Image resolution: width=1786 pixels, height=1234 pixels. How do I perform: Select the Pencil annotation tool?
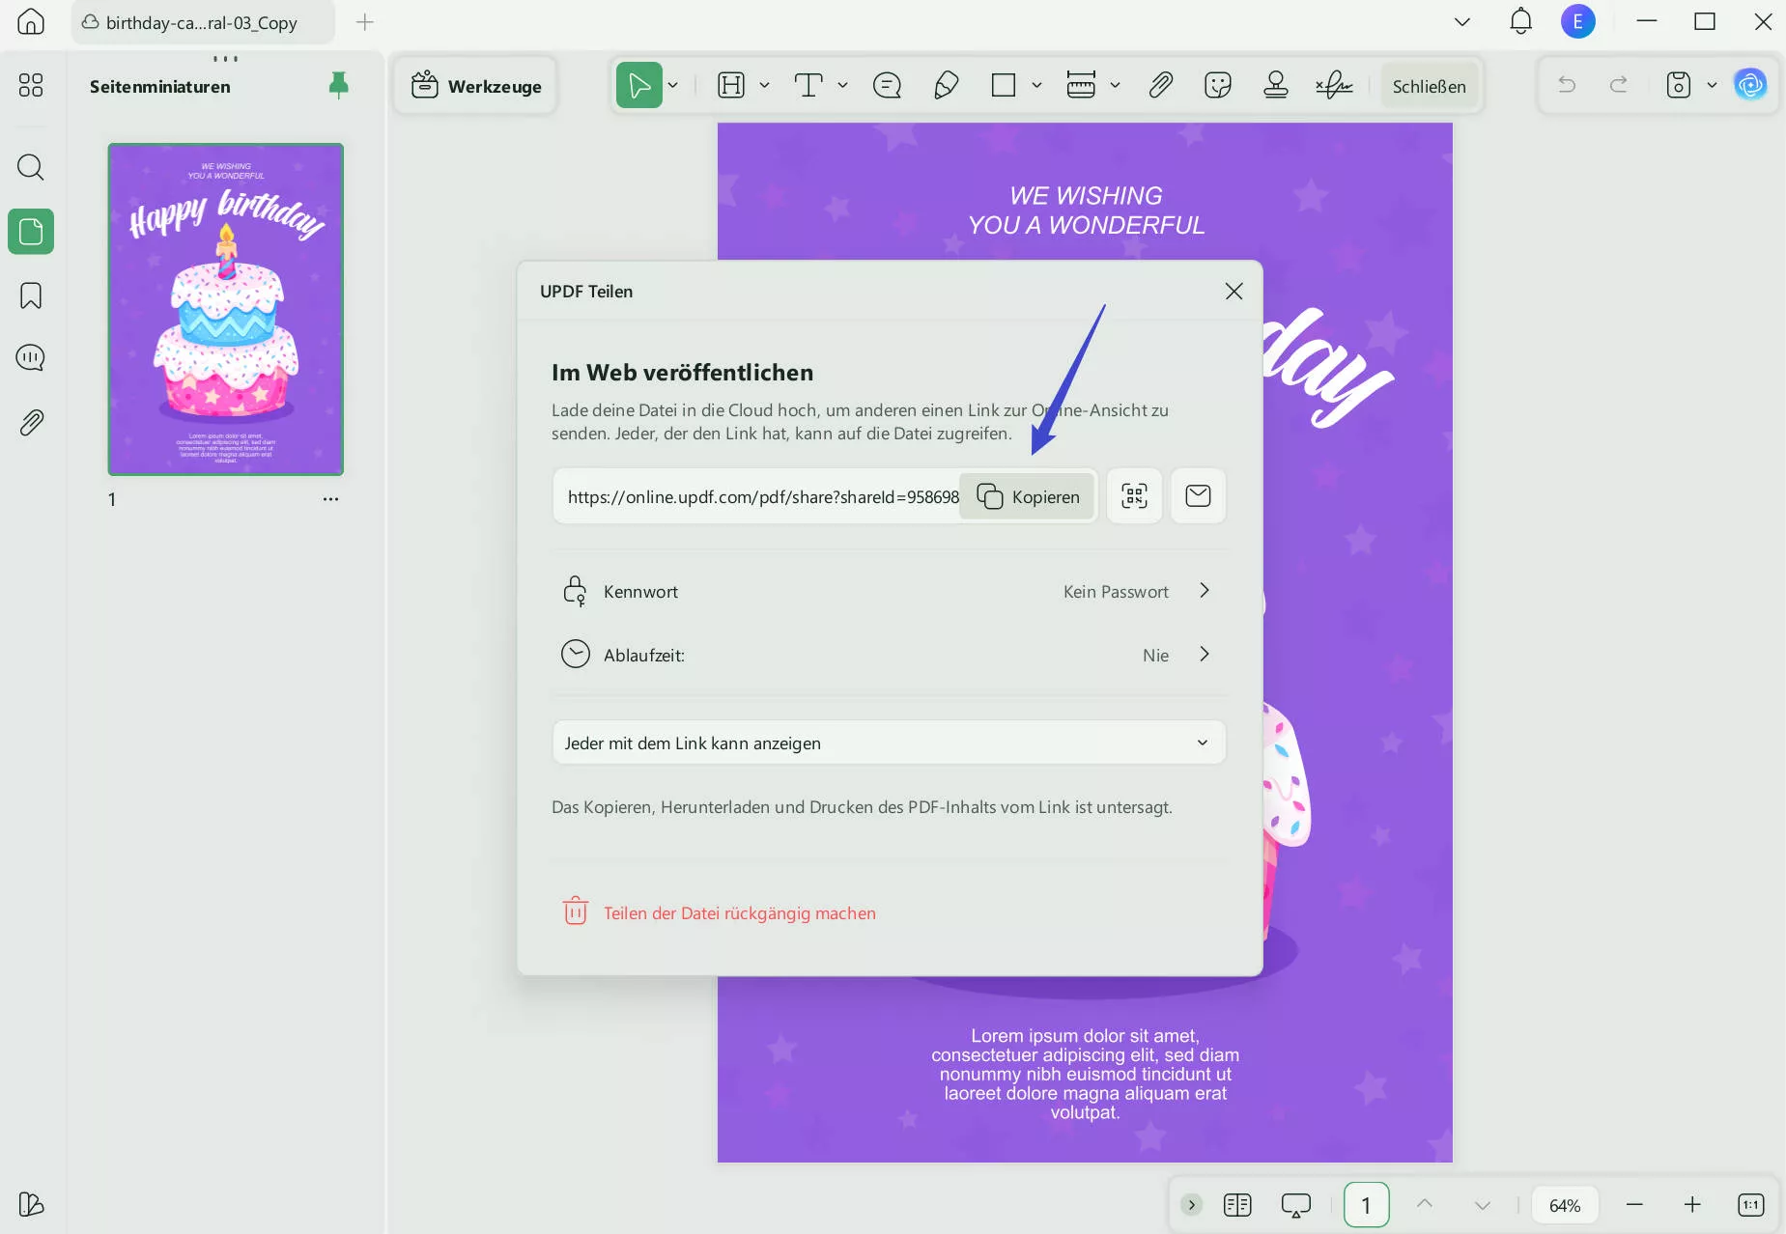coord(946,85)
